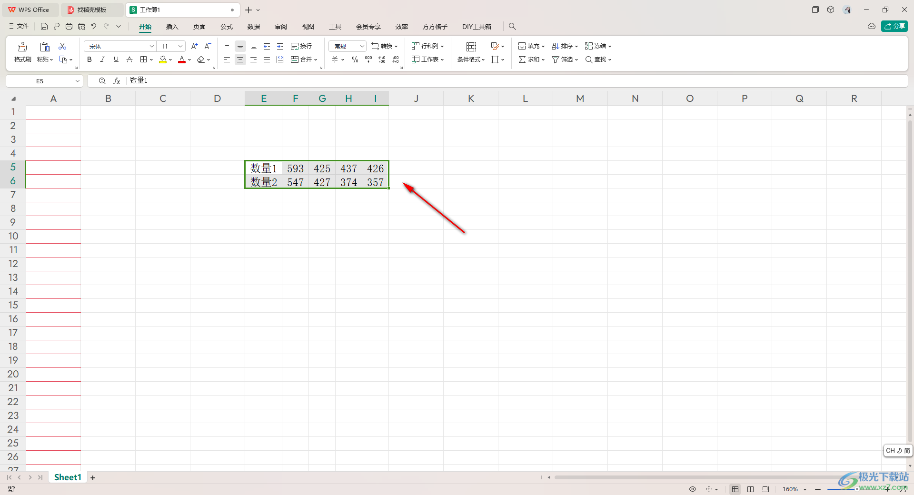Viewport: 914px width, 495px height.
Task: Toggle horizontal center alignment
Action: pos(240,59)
